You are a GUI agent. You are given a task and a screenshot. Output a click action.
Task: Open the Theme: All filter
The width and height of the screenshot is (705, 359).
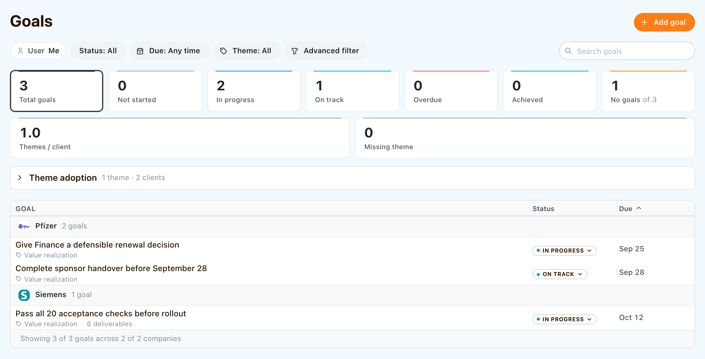click(247, 51)
